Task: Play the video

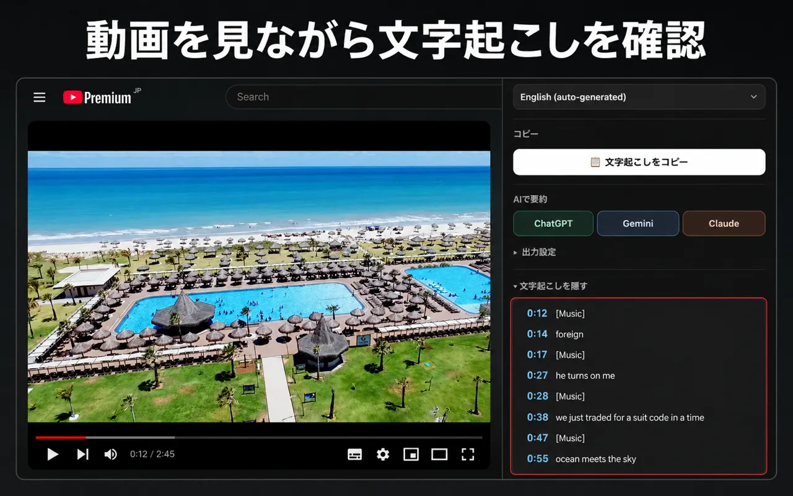Action: click(53, 454)
